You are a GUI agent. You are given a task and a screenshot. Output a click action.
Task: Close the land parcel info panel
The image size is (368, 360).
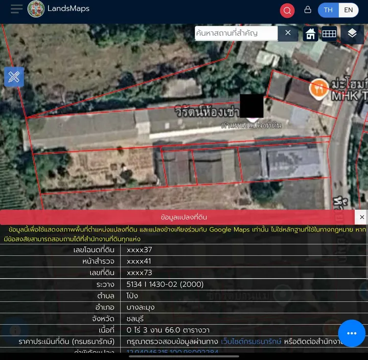pos(362,217)
